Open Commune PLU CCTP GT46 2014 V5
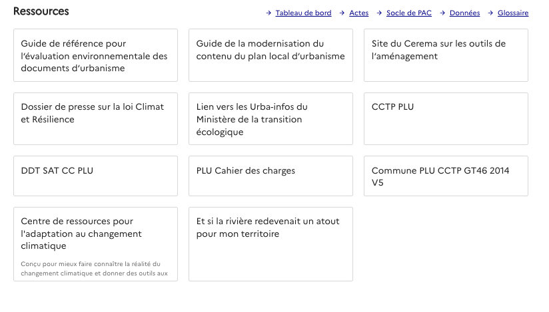The width and height of the screenshot is (549, 312). pyautogui.click(x=446, y=176)
